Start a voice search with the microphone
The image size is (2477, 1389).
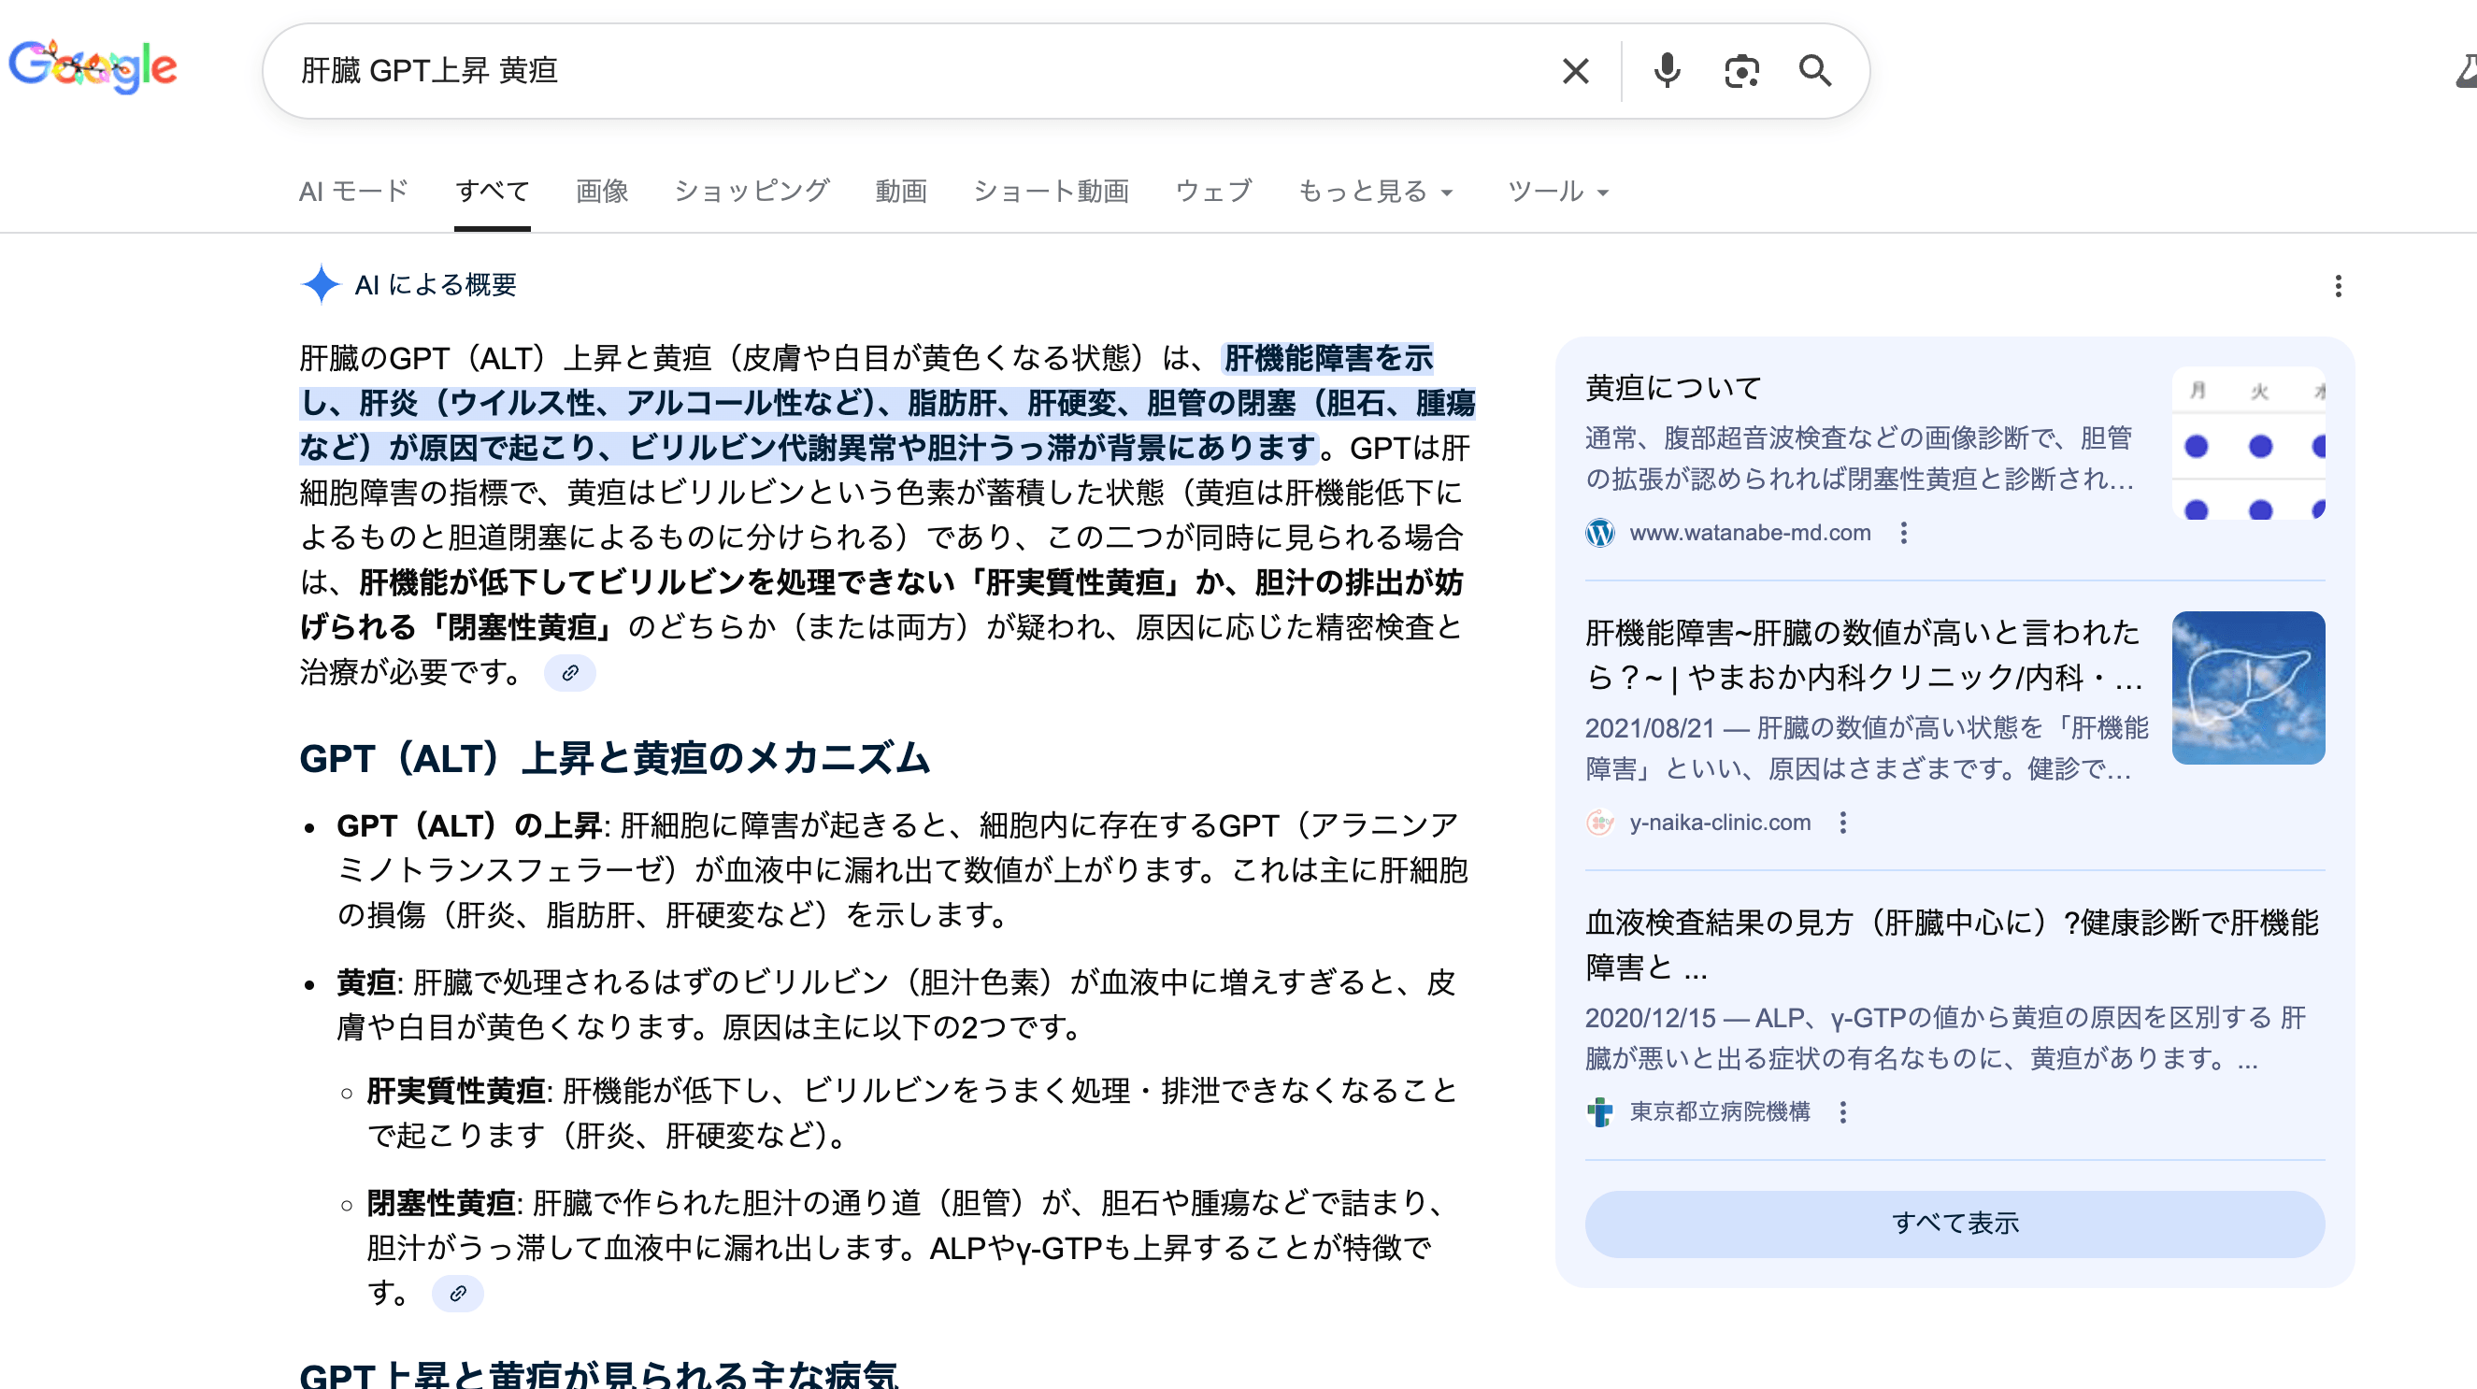pyautogui.click(x=1668, y=70)
